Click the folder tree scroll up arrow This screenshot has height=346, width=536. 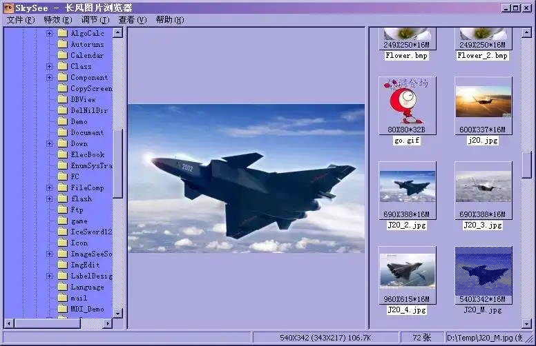click(117, 33)
